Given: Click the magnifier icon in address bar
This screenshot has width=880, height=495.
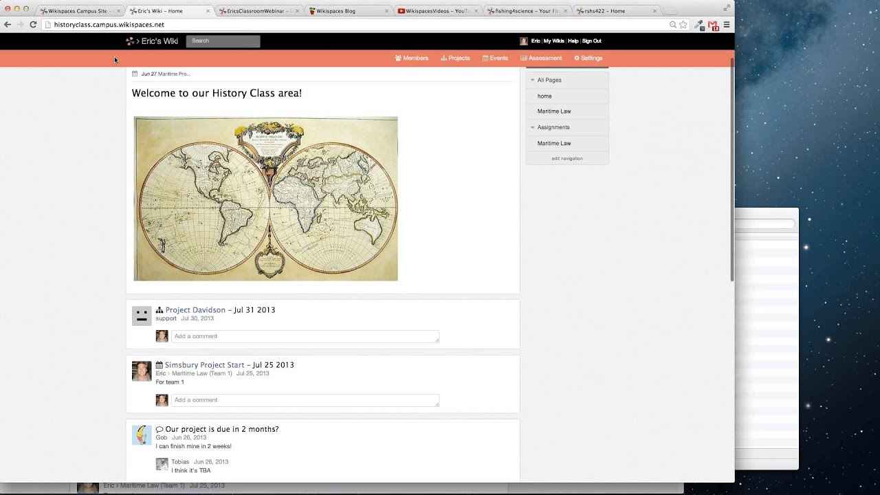Looking at the screenshot, I should 673,24.
